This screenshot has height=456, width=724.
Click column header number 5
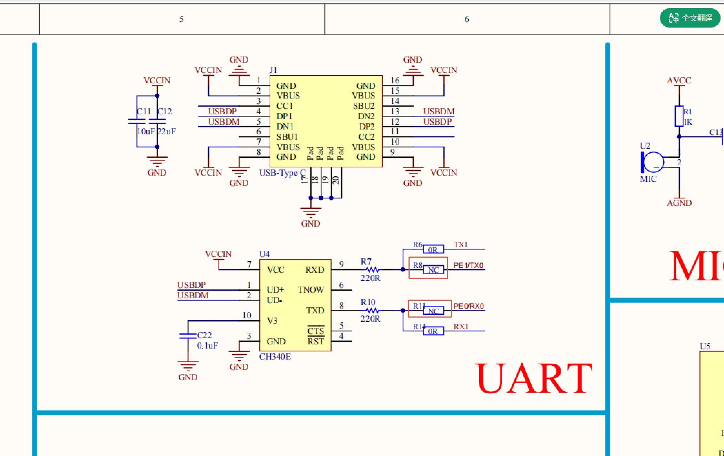181,19
